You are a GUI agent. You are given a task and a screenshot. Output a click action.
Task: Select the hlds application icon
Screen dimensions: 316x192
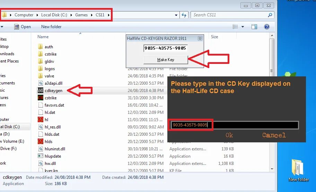click(x=41, y=142)
